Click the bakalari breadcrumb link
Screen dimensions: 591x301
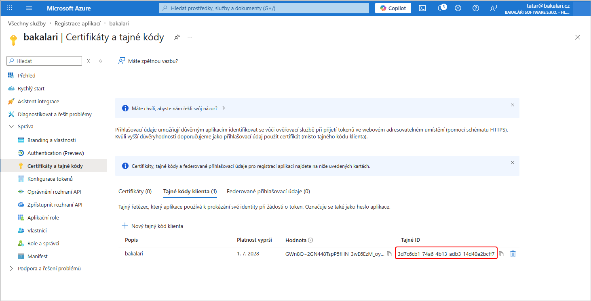119,24
